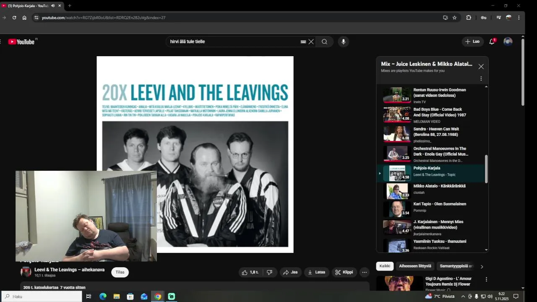Select Kaikki filter chip
This screenshot has height=302, width=537.
385,266
